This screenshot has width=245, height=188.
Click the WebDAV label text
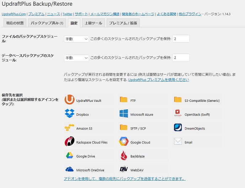137,170
